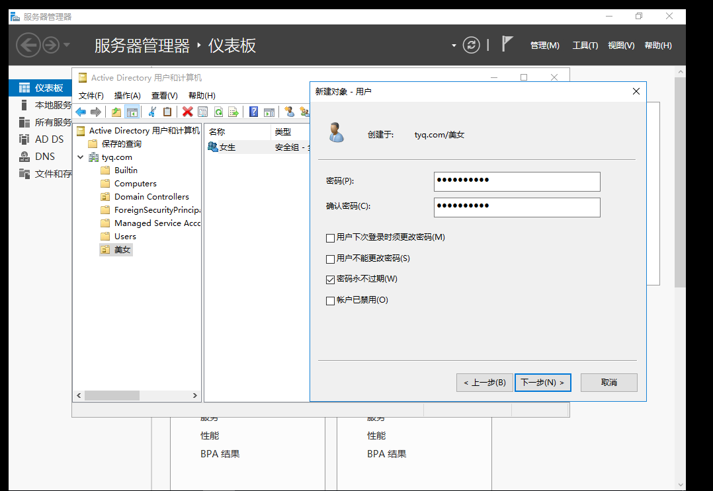Click the 确认密码(C) input field
This screenshot has height=491, width=713.
coord(517,207)
